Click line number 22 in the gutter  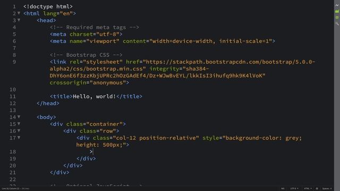pyautogui.click(x=13, y=179)
